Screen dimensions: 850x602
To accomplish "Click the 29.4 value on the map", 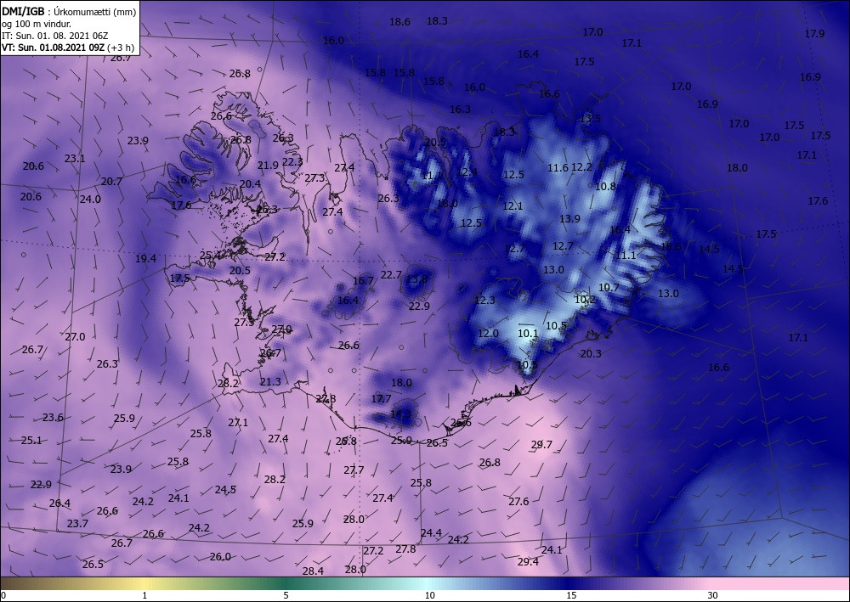I will [528, 561].
